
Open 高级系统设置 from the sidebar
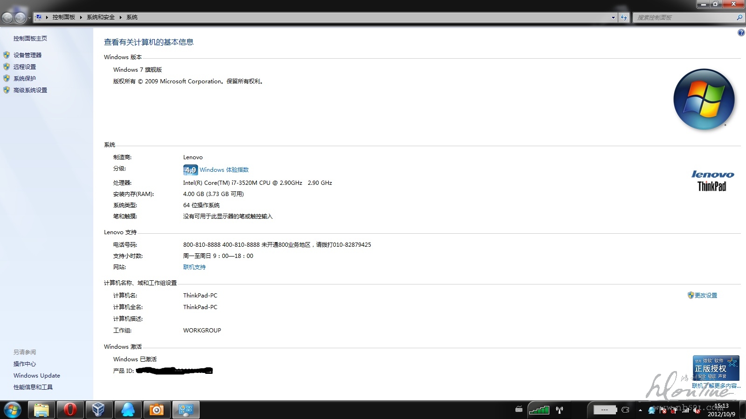click(30, 90)
